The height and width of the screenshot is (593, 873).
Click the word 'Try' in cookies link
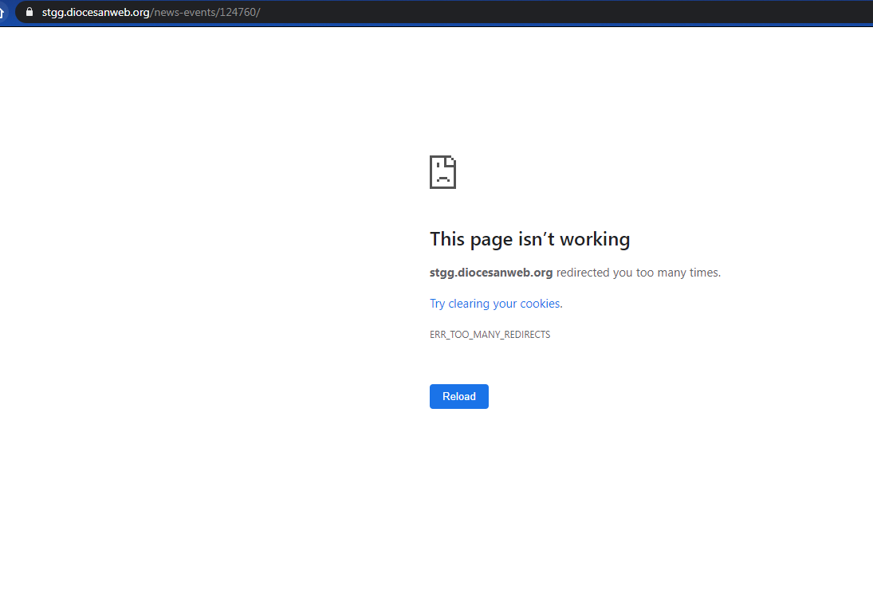[438, 304]
